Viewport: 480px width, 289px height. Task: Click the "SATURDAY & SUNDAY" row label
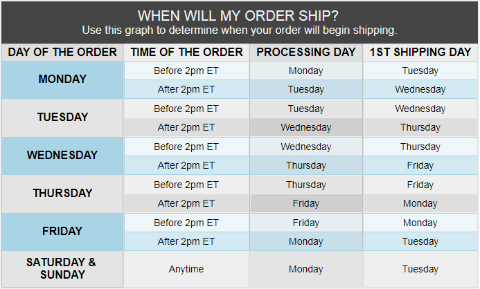tap(62, 268)
